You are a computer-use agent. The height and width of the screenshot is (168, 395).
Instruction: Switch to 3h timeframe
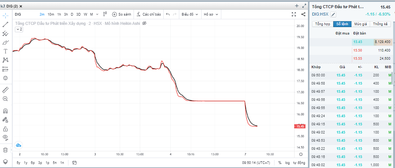66,14
